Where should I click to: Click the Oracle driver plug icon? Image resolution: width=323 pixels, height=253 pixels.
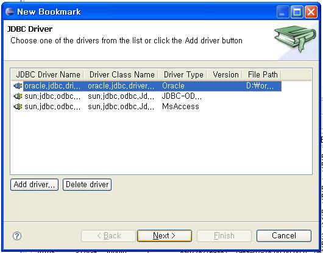coord(18,86)
